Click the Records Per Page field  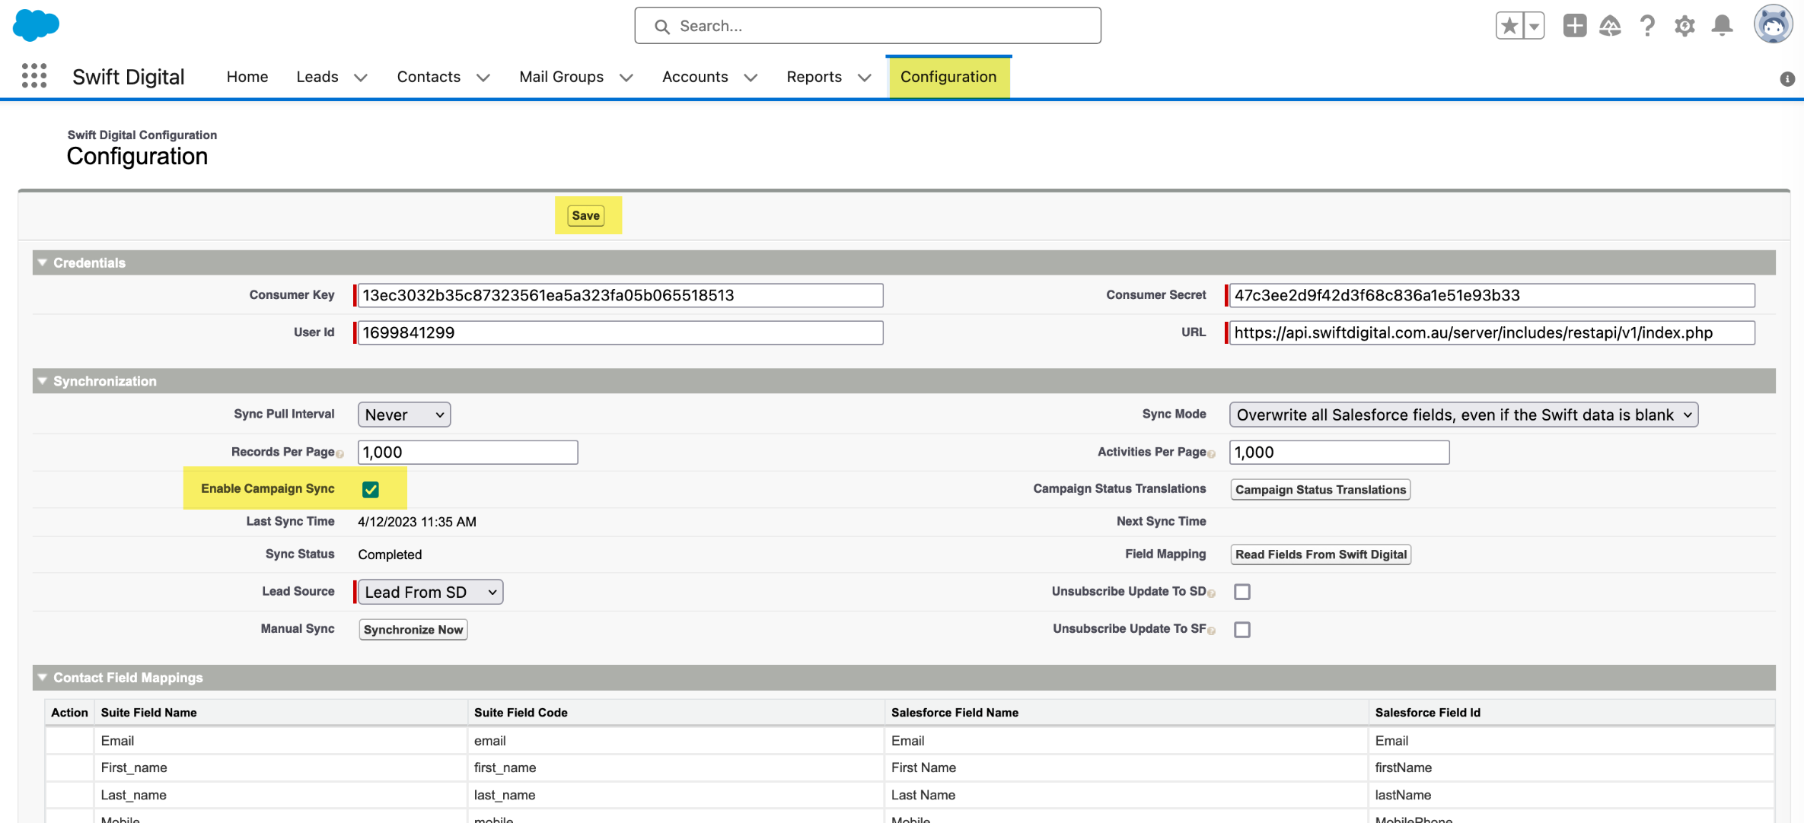pos(468,453)
